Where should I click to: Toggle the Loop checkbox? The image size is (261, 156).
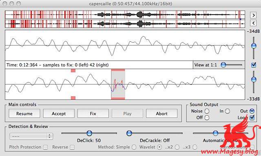coord(252,118)
